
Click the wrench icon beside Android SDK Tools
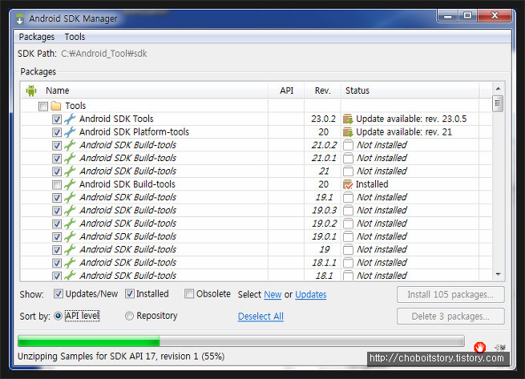(x=70, y=119)
